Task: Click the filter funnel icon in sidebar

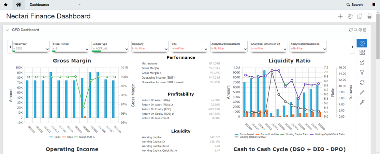Action: [362, 72]
